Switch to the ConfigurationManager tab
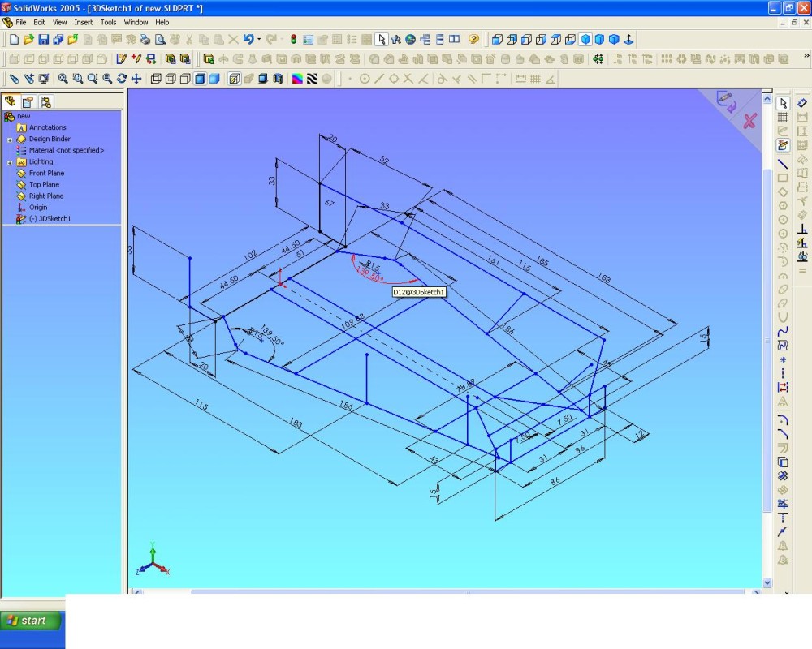The image size is (812, 649). pos(45,101)
